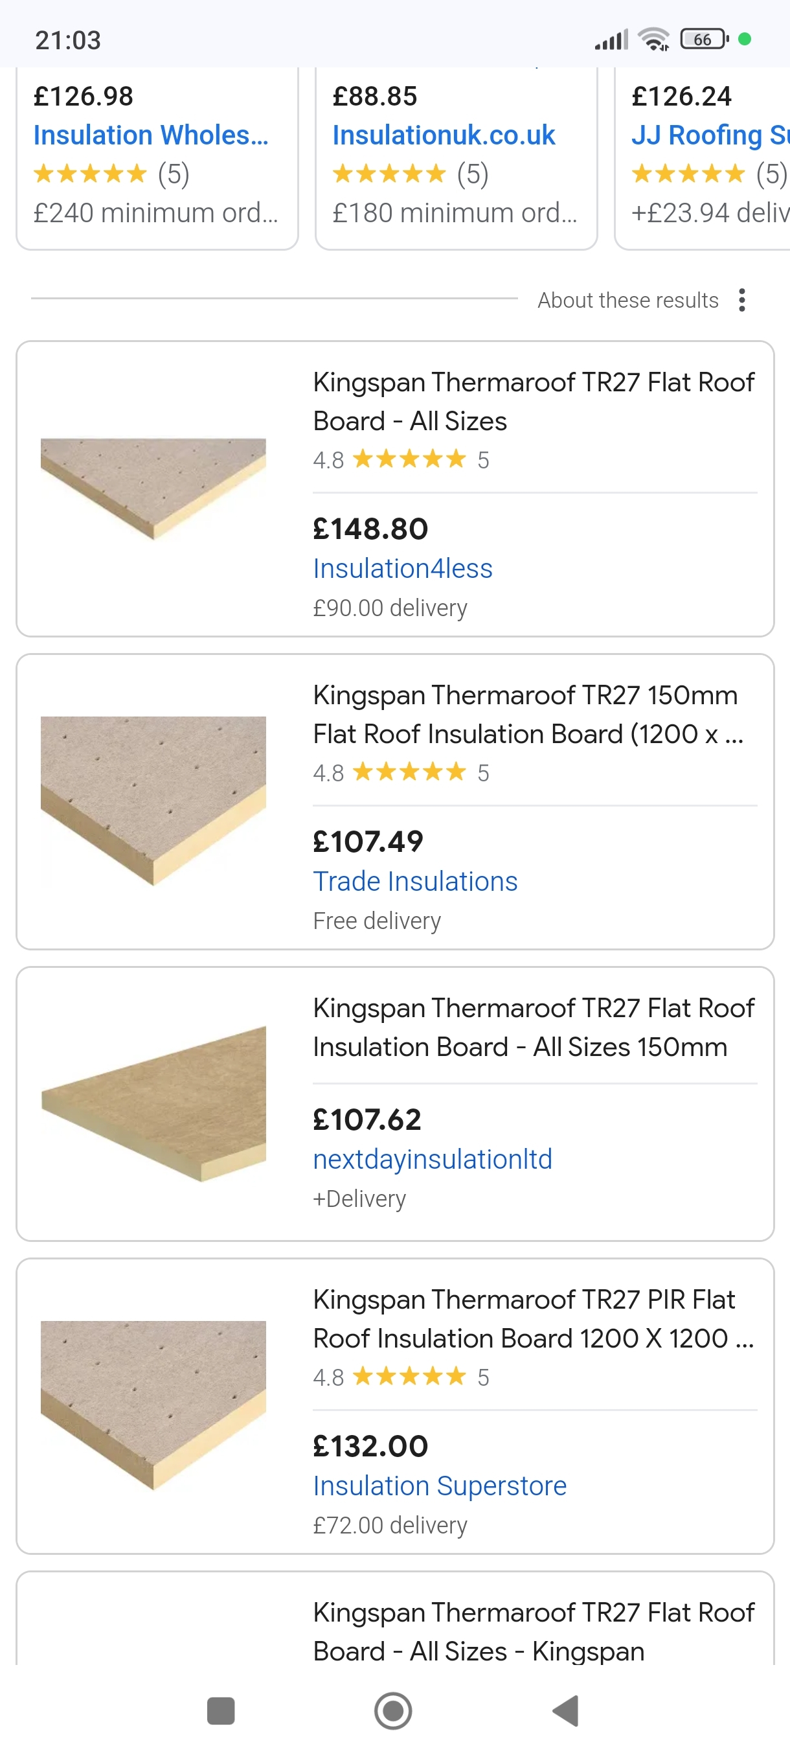Tap the Wi-Fi status icon
790x1757 pixels.
[x=653, y=40]
